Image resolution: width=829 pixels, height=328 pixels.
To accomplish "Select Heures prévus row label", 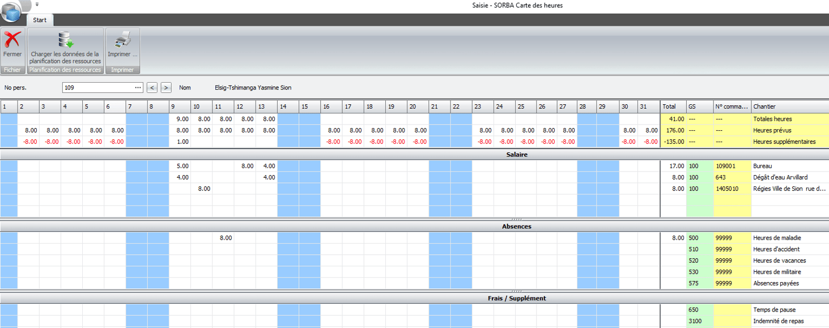I will 771,130.
